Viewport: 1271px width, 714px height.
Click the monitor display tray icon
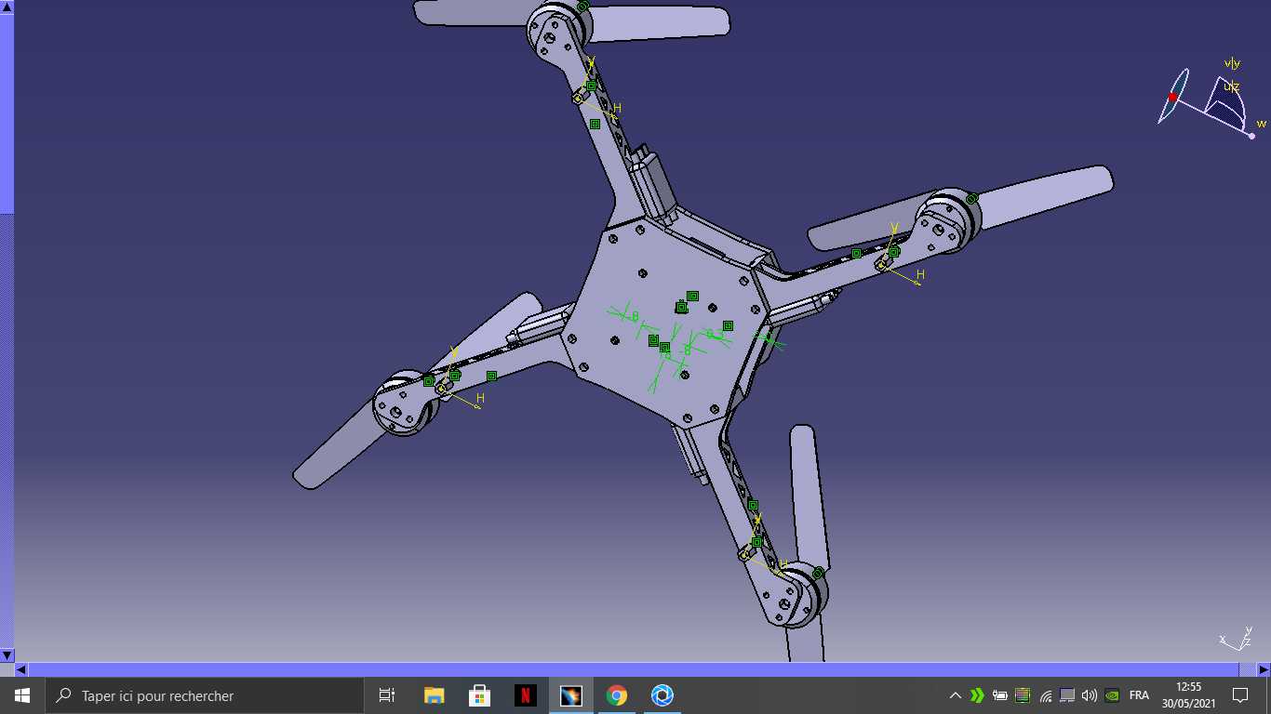(x=1067, y=695)
